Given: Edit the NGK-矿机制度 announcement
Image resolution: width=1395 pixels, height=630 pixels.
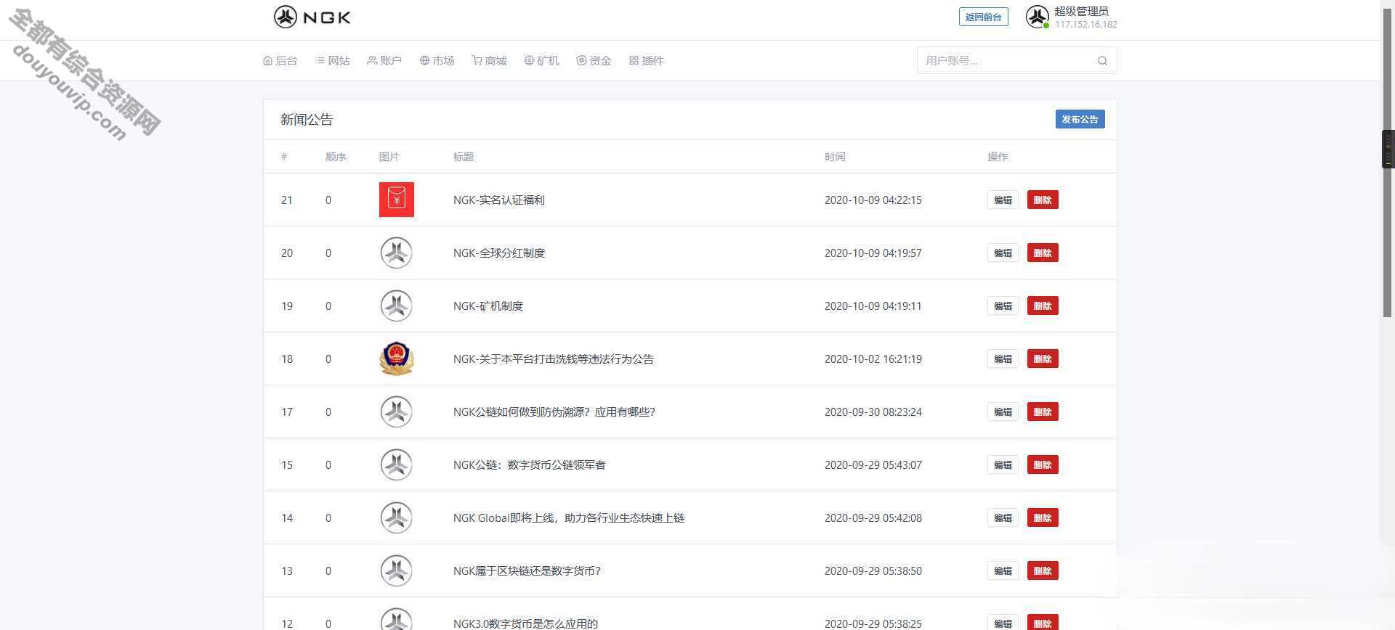Looking at the screenshot, I should (x=1003, y=306).
